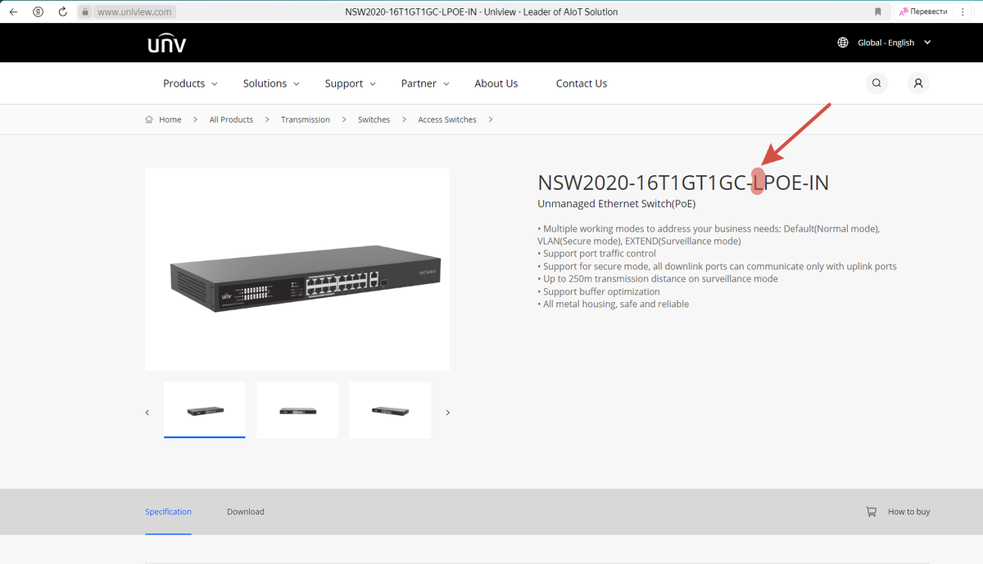
Task: Click the Support buffer optimization line
Action: pyautogui.click(x=599, y=291)
